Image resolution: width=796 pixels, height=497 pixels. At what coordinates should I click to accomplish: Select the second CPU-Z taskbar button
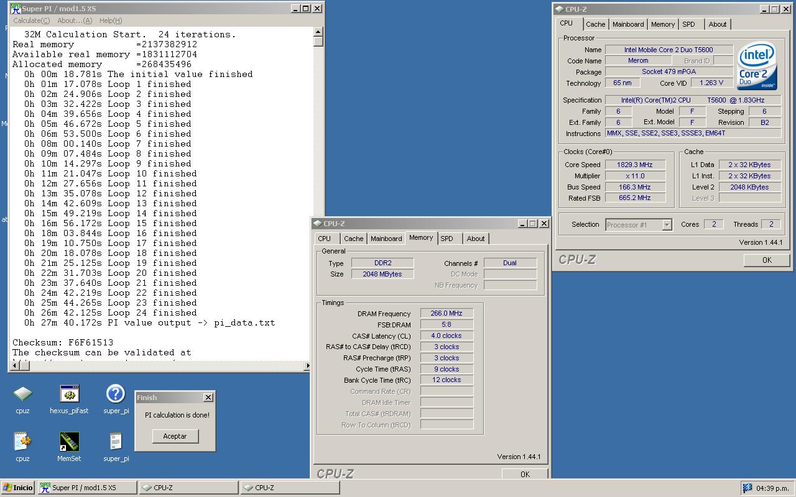(x=290, y=488)
